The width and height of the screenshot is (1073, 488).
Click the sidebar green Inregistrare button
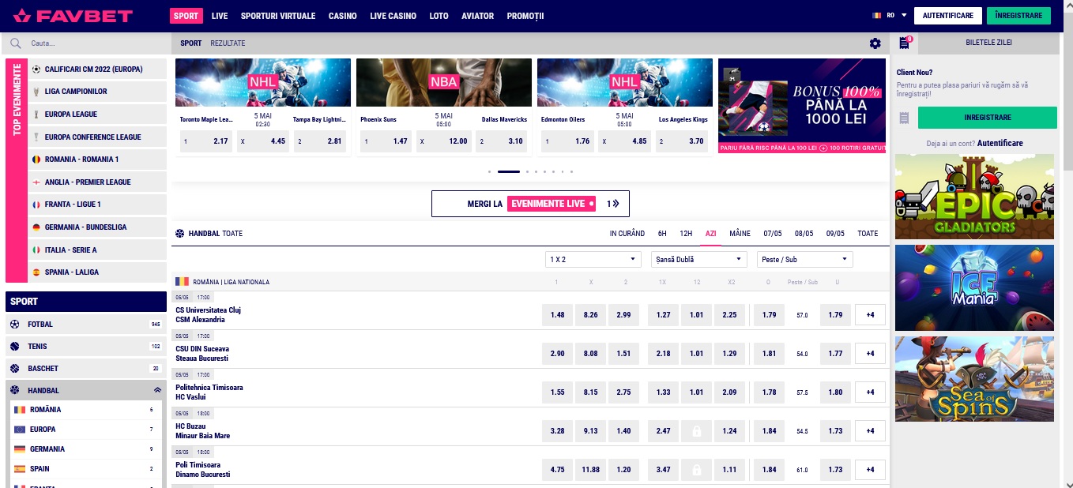point(987,118)
